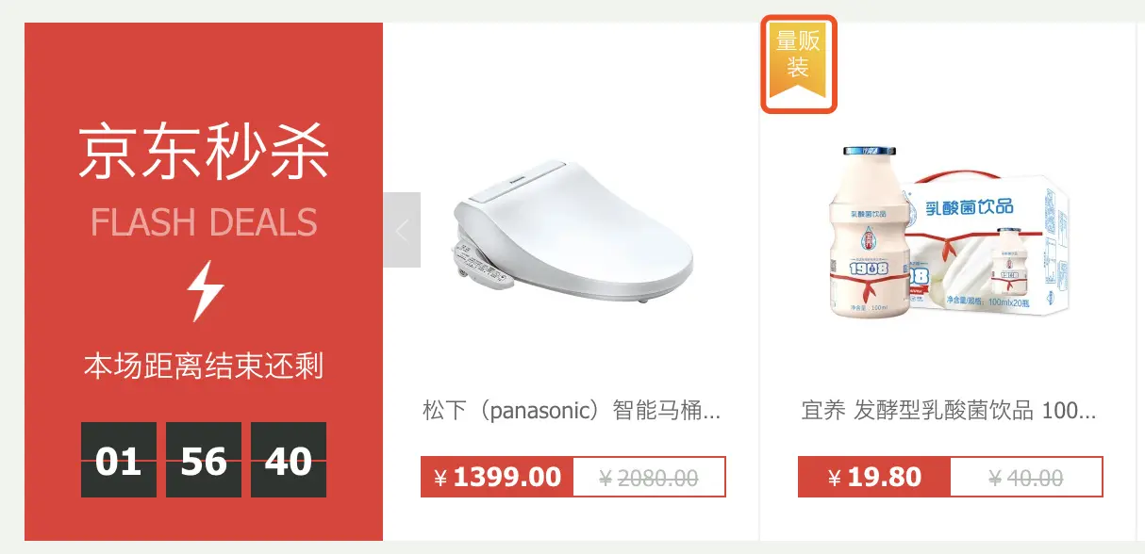Click the white lightning bolt icon
Image resolution: width=1145 pixels, height=554 pixels.
pyautogui.click(x=204, y=291)
